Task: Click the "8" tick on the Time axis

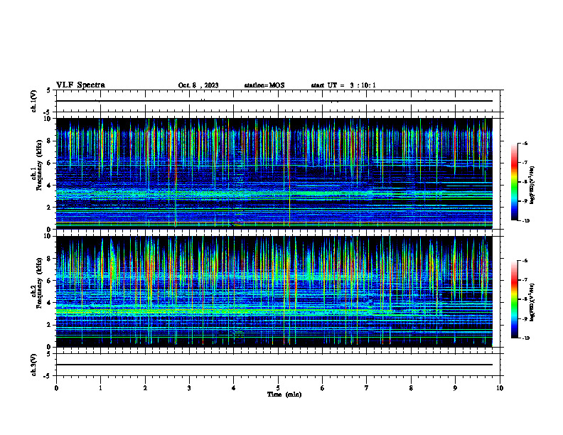Action: 411,388
